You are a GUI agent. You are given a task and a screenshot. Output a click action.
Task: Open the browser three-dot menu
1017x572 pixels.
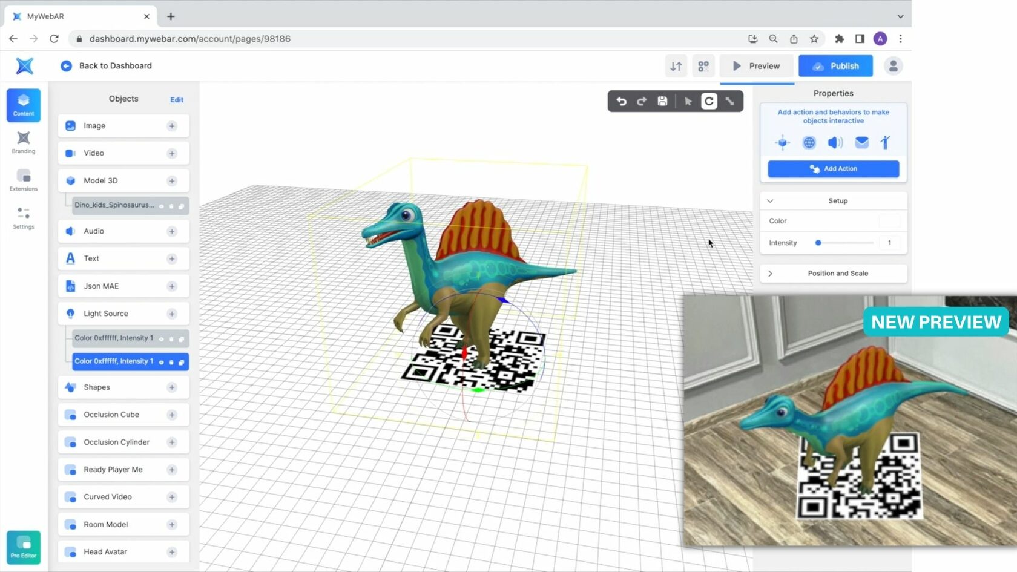(900, 39)
